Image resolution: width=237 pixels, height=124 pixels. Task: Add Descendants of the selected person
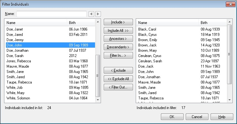[118, 47]
